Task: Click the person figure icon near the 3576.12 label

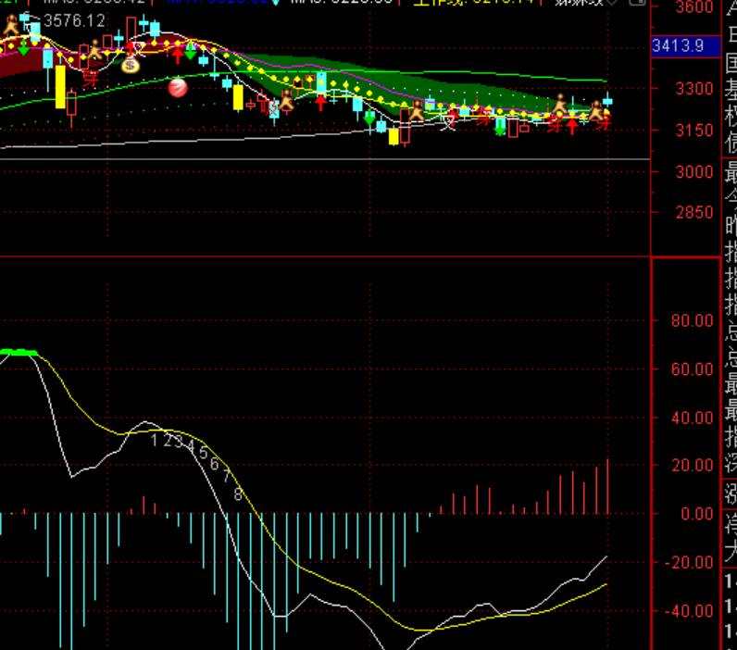Action: coord(11,25)
